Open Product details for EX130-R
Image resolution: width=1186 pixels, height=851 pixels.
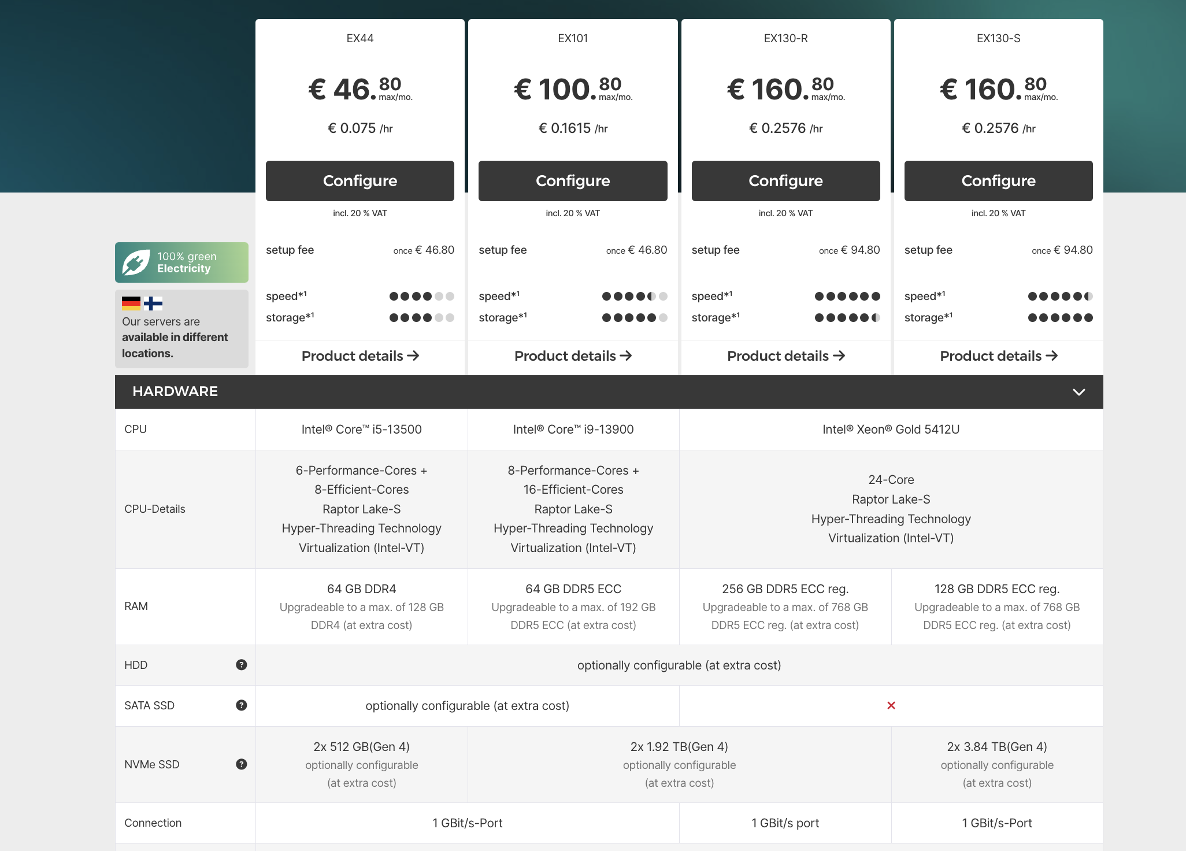(785, 356)
